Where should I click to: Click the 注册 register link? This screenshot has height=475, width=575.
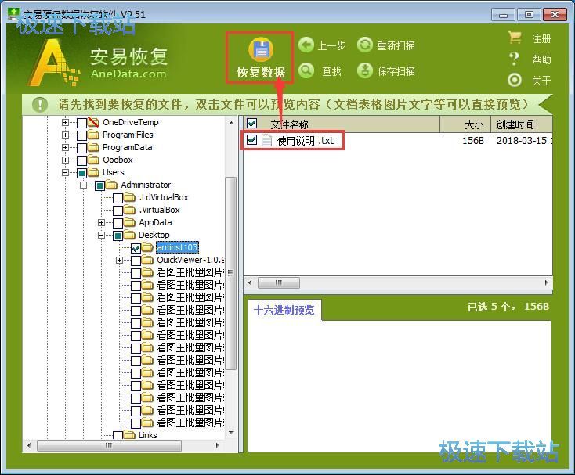click(x=541, y=38)
